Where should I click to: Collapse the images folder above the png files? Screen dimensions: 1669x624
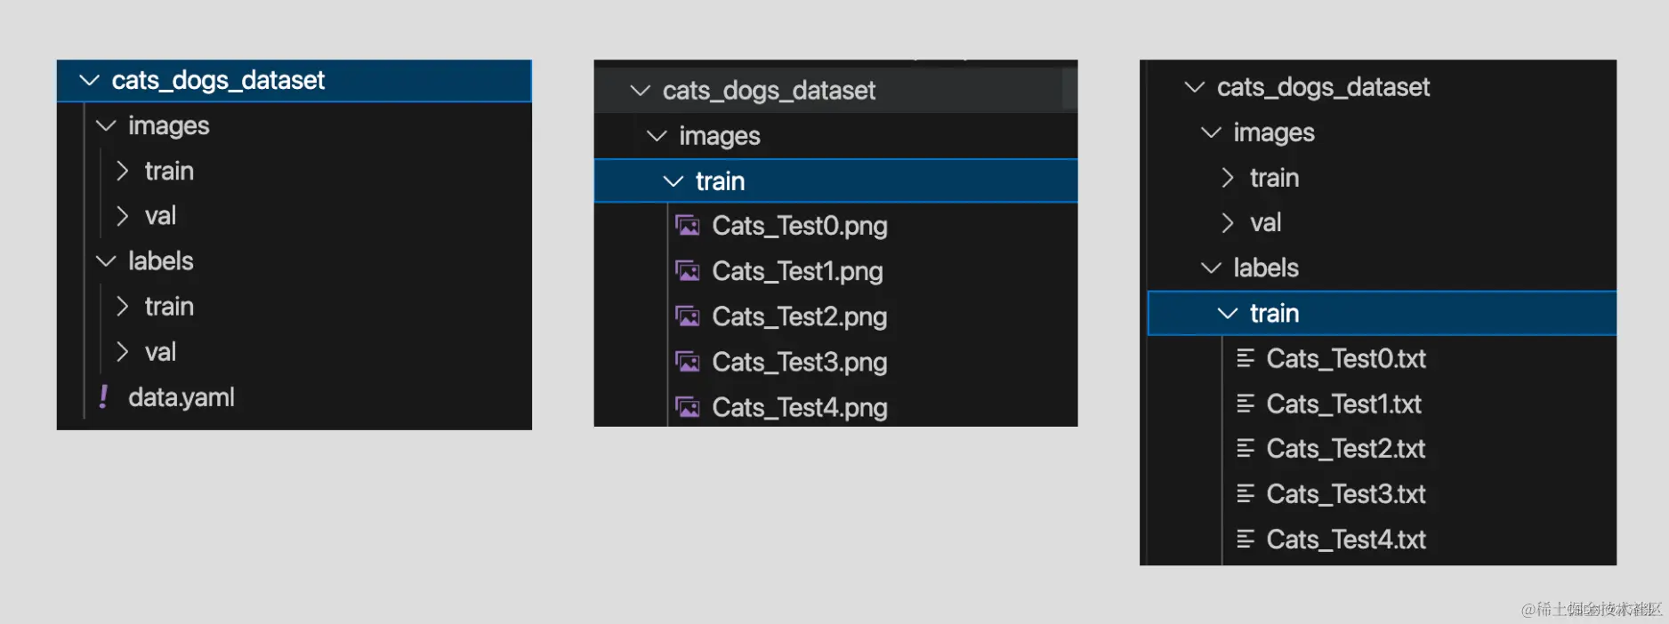[x=657, y=136]
